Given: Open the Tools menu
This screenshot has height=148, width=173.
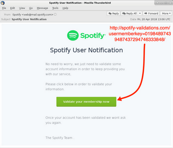Looking at the screenshot, I should point(55,8).
